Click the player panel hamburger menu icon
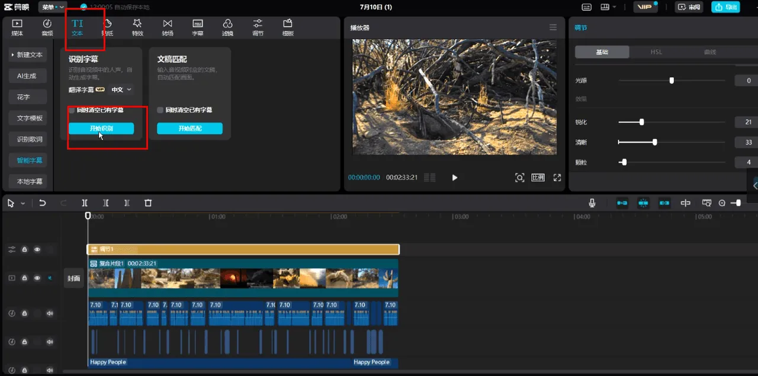Screen dimensions: 758x376 point(553,28)
